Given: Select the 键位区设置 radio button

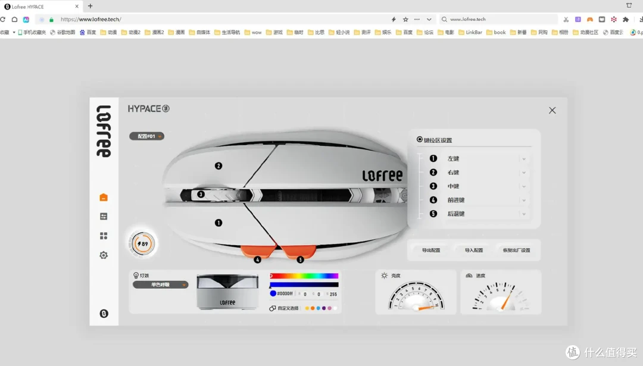Looking at the screenshot, I should click(x=420, y=139).
